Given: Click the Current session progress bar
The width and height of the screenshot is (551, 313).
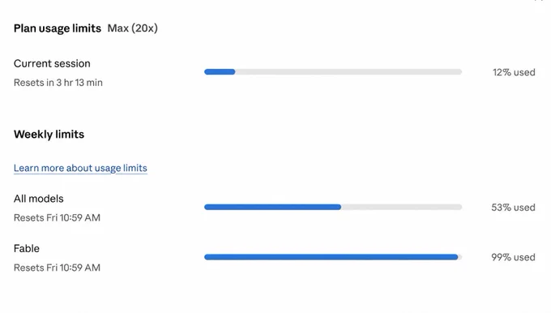Looking at the screenshot, I should 333,71.
